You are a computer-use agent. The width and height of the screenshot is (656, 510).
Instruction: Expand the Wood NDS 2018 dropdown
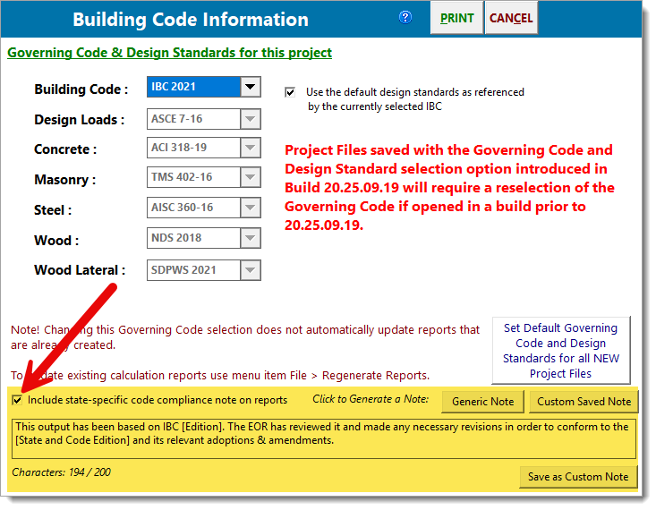[x=251, y=238]
